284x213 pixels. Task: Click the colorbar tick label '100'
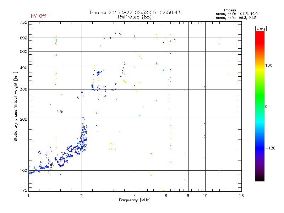[x=269, y=65]
